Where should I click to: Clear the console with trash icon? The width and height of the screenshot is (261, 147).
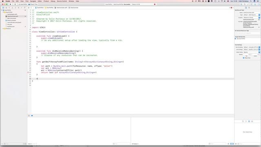228,144
